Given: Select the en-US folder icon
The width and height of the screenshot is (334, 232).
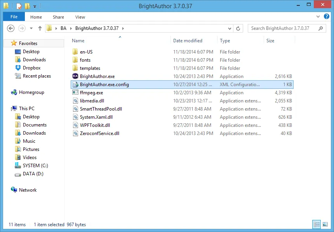Looking at the screenshot, I should click(75, 52).
